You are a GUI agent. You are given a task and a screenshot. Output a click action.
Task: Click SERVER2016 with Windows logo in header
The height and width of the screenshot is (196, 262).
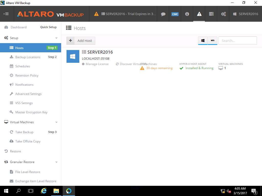tap(245, 14)
